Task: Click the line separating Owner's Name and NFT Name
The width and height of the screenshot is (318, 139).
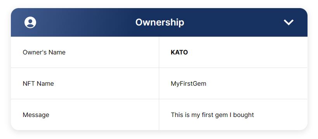Action: click(85, 68)
